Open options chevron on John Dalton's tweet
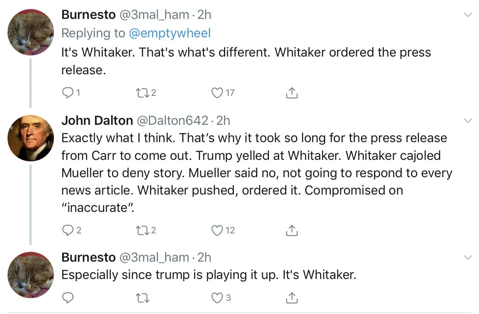This screenshot has height=314, width=479. point(468,121)
